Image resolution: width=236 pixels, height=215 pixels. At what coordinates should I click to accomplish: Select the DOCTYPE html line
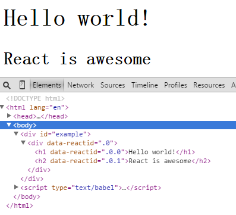pyautogui.click(x=35, y=98)
